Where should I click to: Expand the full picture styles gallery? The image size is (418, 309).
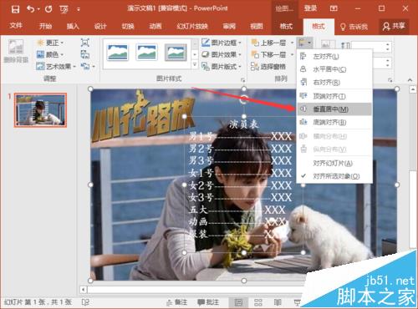pos(195,65)
